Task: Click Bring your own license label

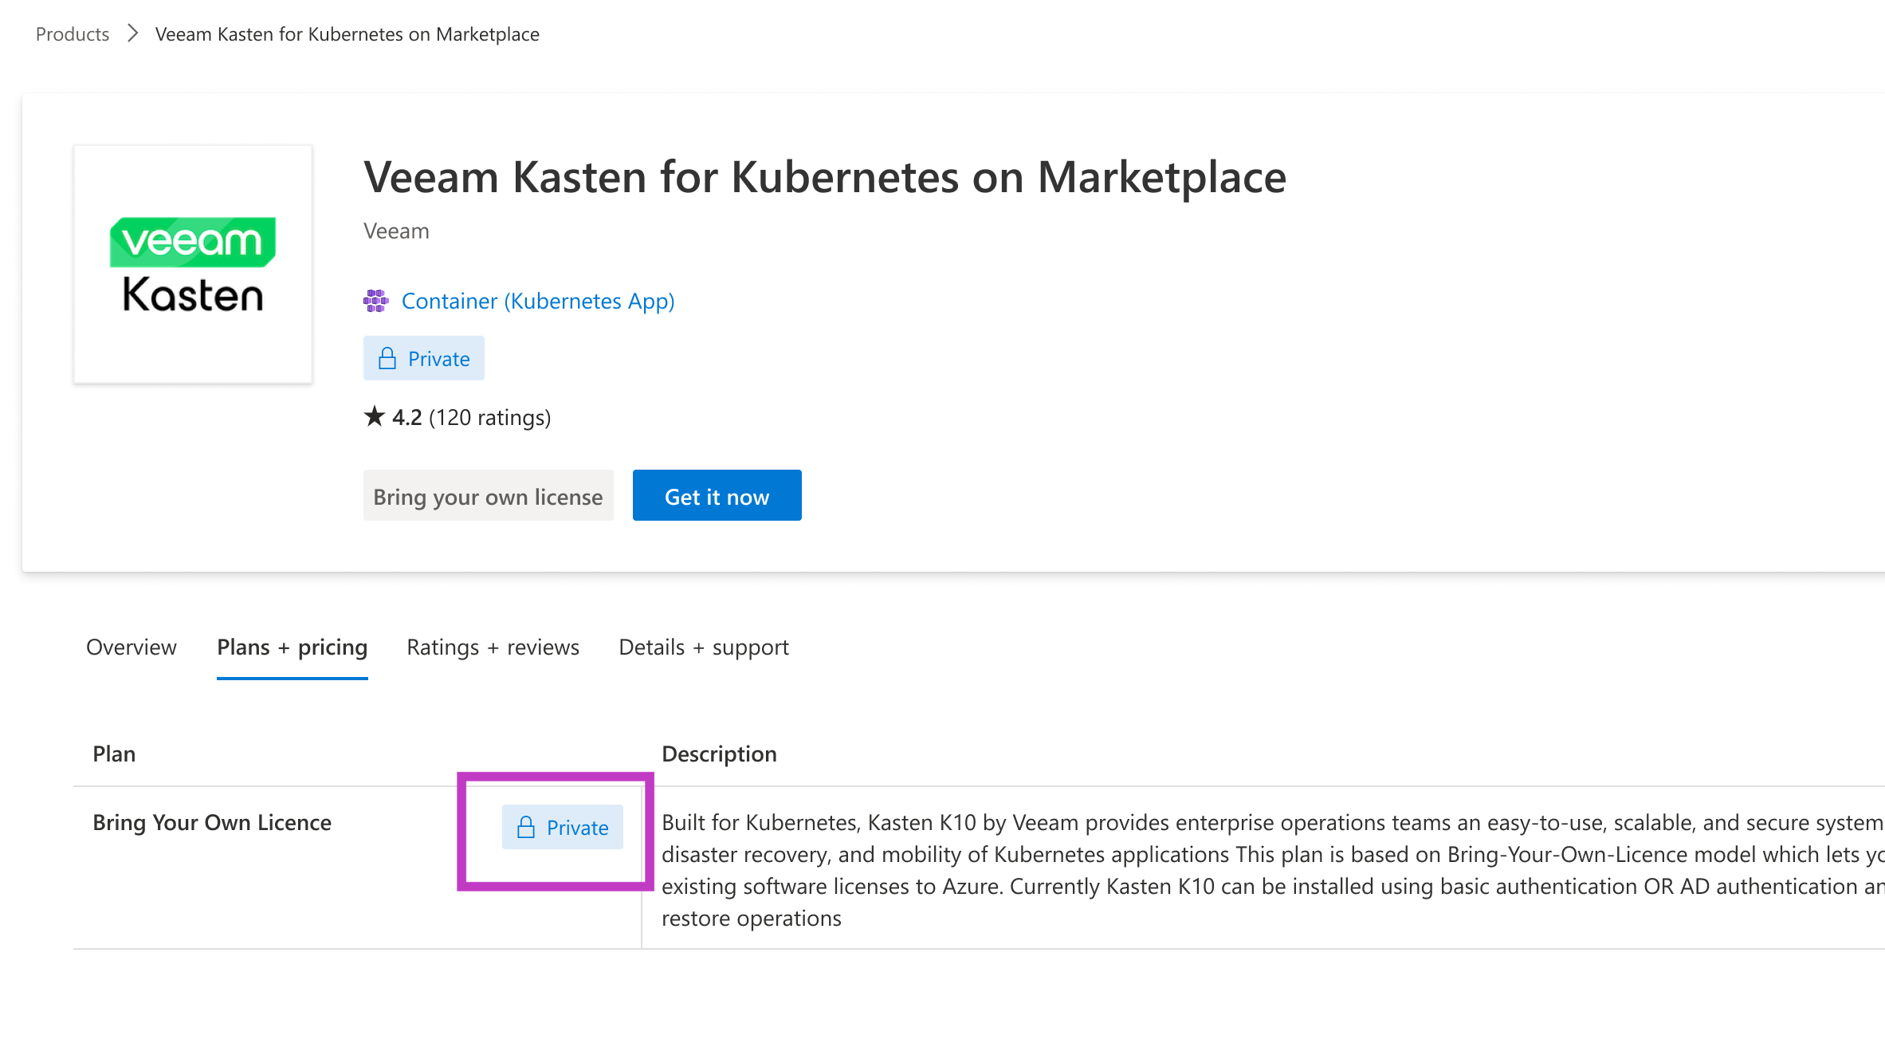Action: 488,496
